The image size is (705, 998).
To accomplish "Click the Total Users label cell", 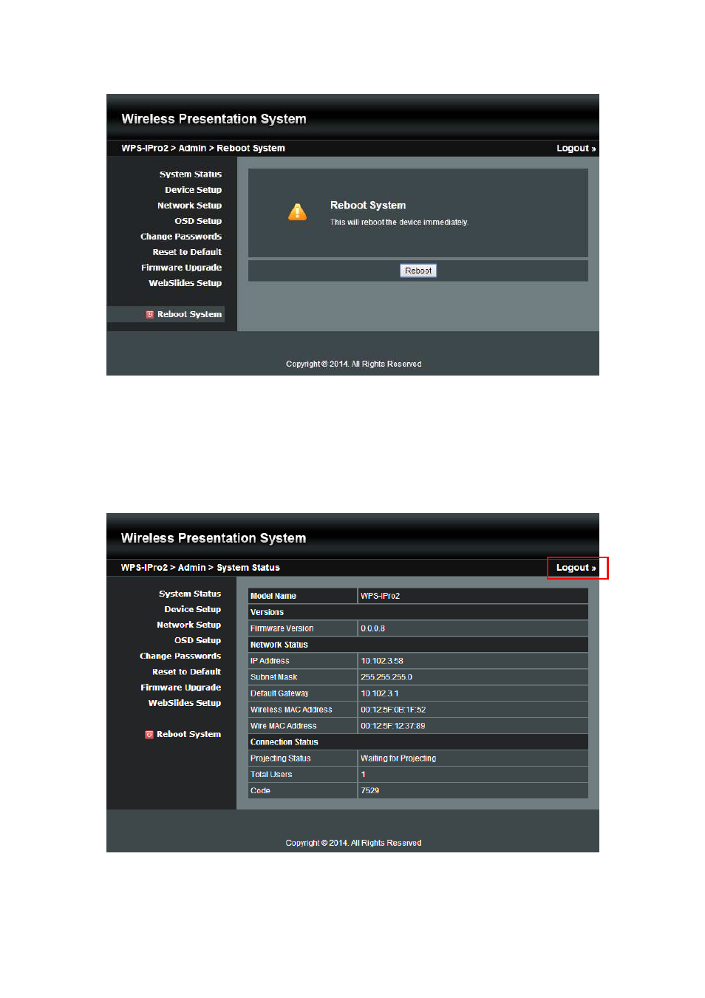I will 303,775.
